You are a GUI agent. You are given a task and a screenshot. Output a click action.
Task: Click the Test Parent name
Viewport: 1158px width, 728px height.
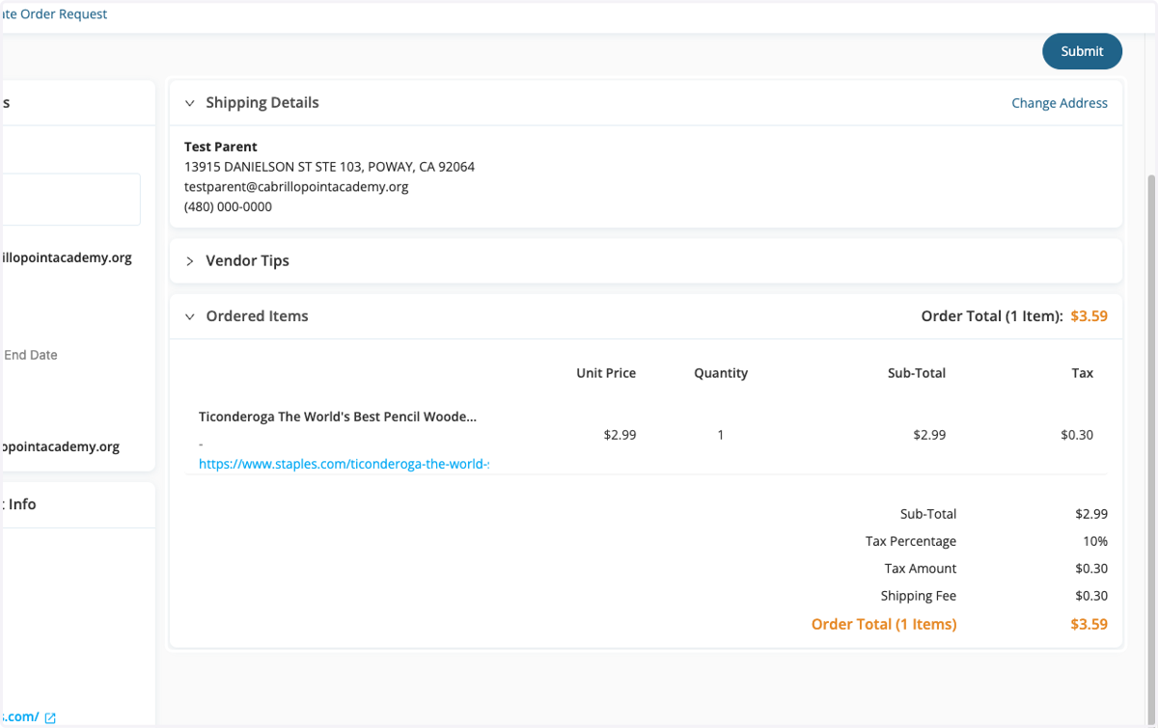221,147
